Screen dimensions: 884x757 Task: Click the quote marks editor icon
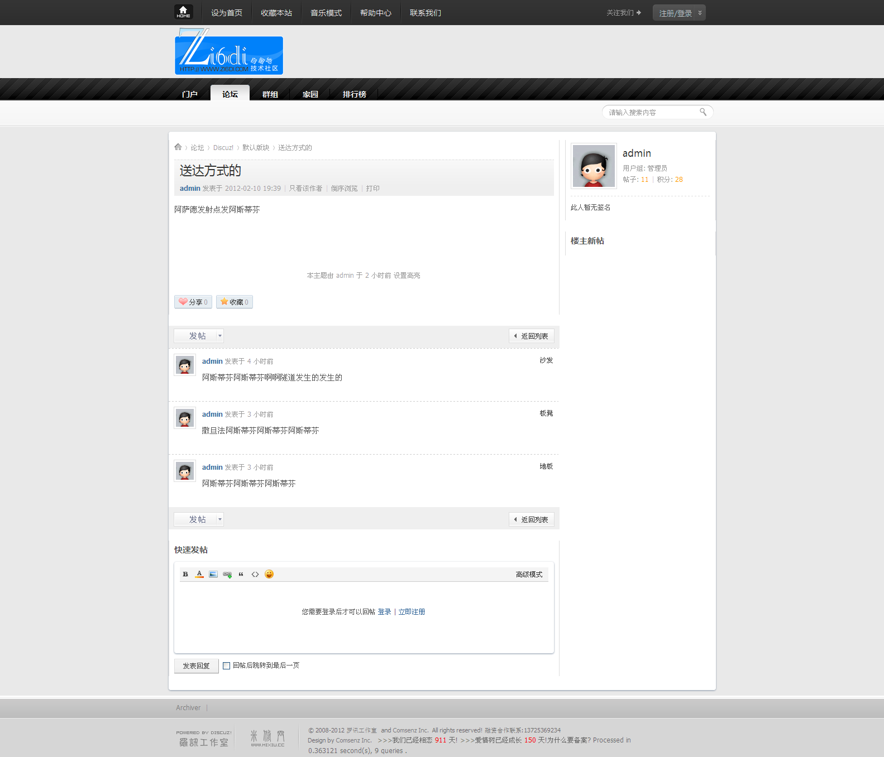(x=241, y=574)
